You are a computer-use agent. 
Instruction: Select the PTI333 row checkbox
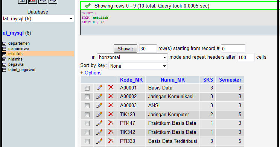pos(87,141)
